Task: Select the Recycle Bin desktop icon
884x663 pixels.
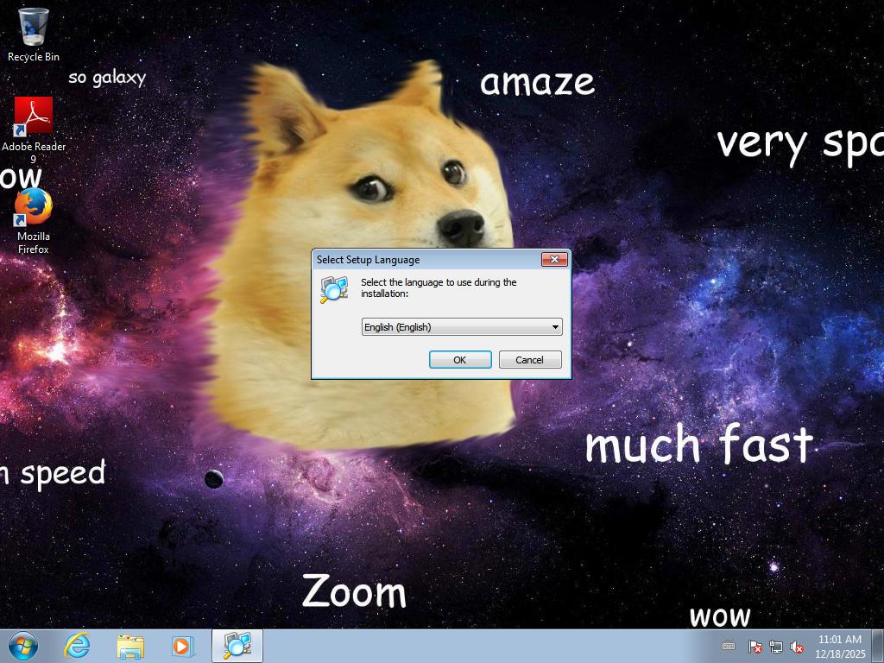Action: pos(34,28)
